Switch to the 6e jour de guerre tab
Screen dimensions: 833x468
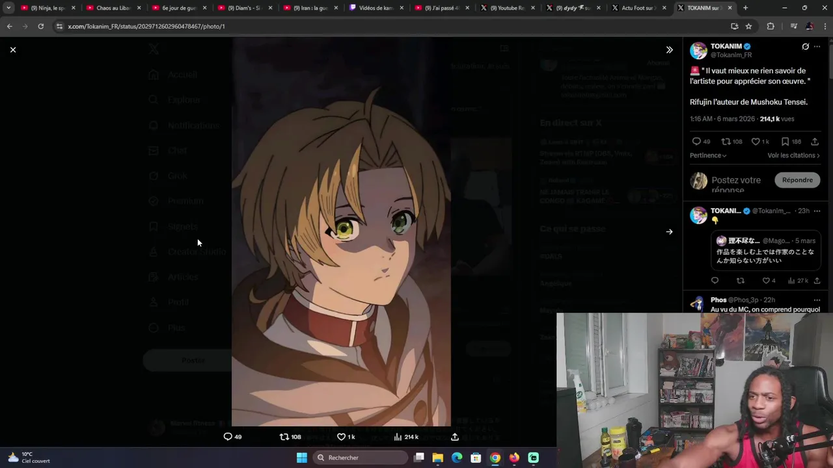point(178,8)
